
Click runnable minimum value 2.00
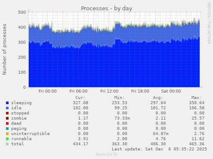point(122,139)
